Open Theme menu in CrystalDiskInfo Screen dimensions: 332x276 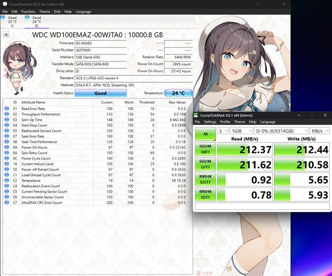44,11
